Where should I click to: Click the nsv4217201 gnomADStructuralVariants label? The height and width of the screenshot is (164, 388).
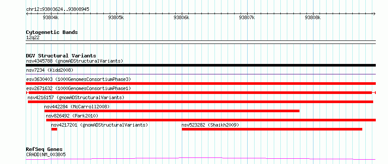(99, 125)
